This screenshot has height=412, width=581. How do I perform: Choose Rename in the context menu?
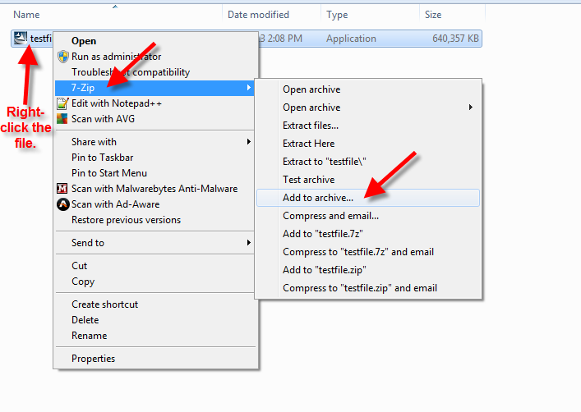pos(89,336)
